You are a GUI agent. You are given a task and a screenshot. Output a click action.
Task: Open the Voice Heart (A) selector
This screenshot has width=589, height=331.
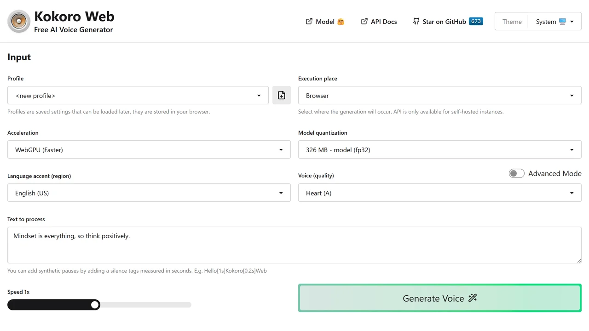coord(440,193)
